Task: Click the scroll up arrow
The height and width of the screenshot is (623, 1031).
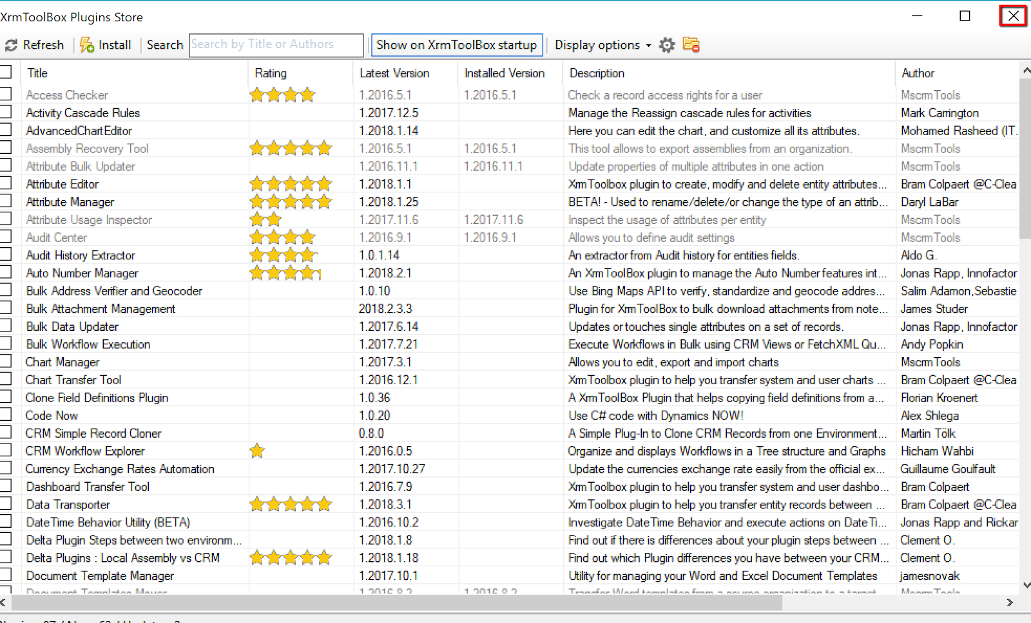Action: click(x=1026, y=70)
